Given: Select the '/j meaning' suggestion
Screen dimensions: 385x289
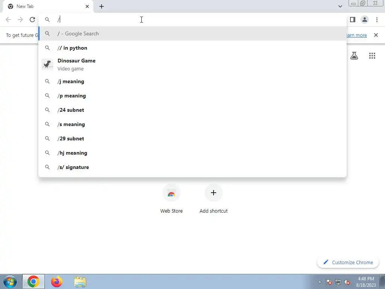Looking at the screenshot, I should point(192,81).
